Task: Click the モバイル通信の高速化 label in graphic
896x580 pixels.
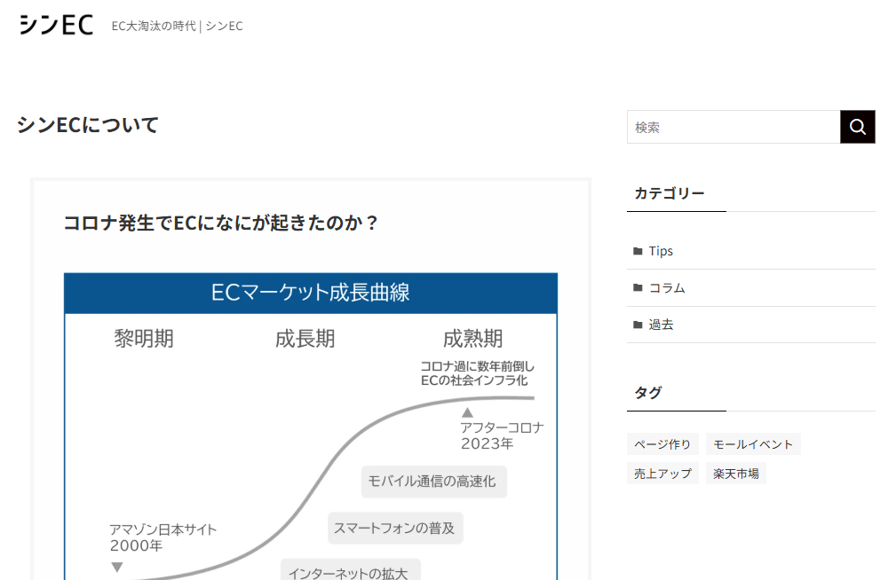Action: tap(432, 482)
